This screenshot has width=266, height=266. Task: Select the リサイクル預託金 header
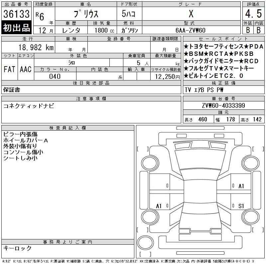[x=166, y=69]
